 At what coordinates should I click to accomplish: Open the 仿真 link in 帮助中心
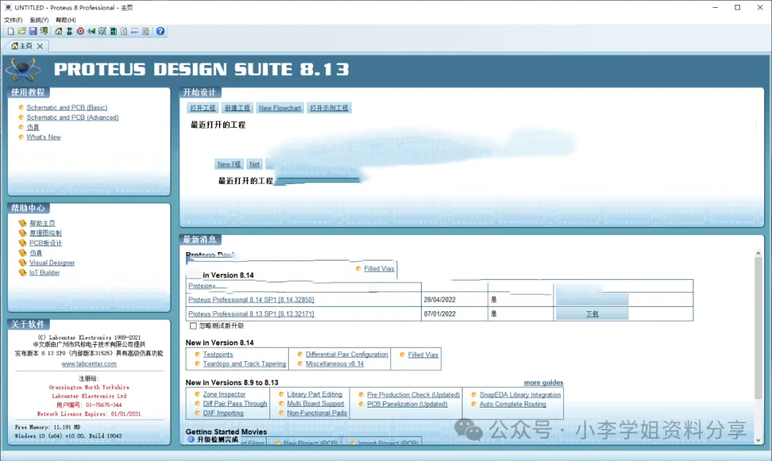click(36, 253)
